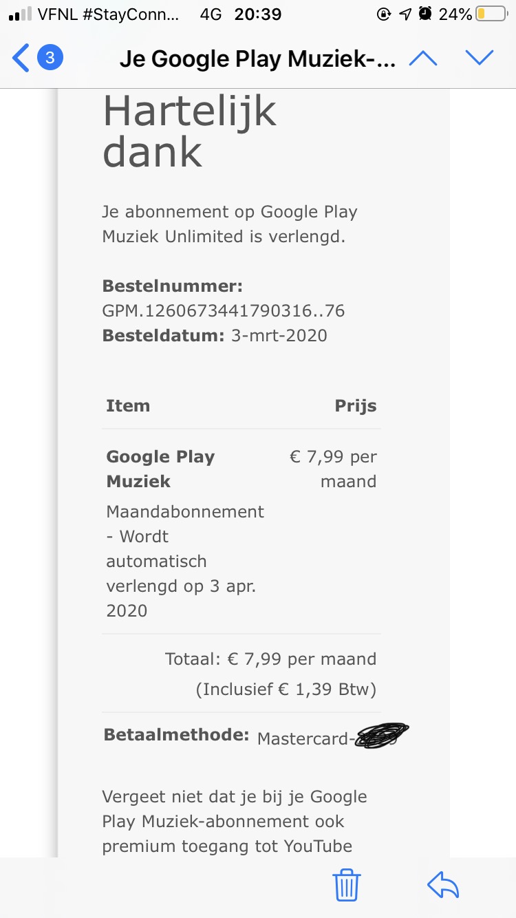
Task: Go to previous message with up arrow
Action: [423, 58]
